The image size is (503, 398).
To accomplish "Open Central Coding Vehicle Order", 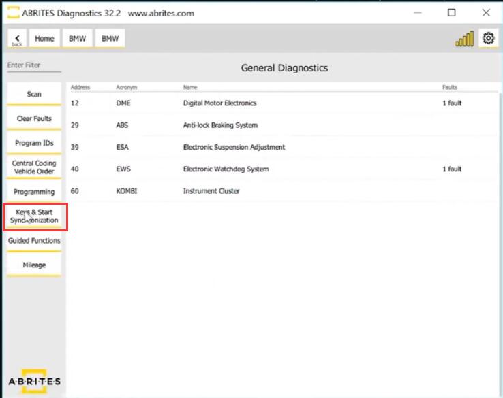I will [x=34, y=167].
